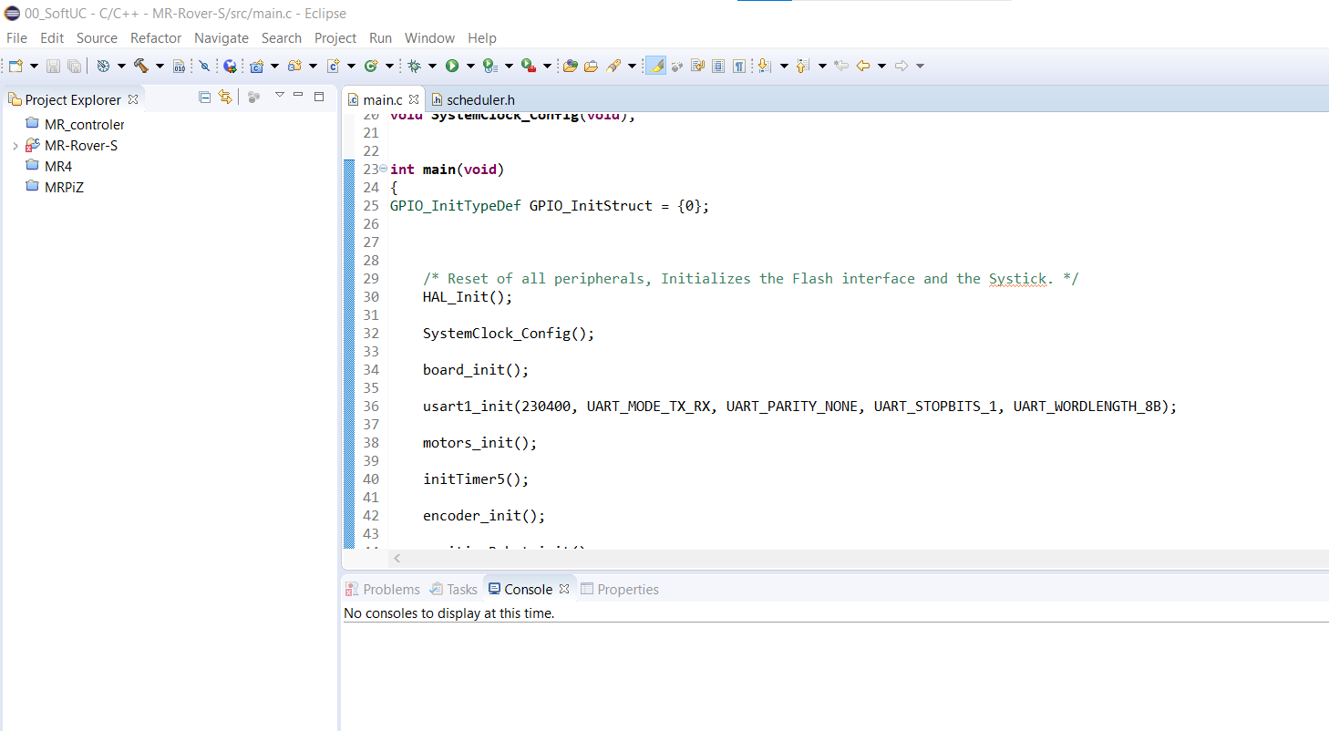The width and height of the screenshot is (1329, 731).
Task: Click the Open Element folder icon
Action: pyautogui.click(x=571, y=66)
